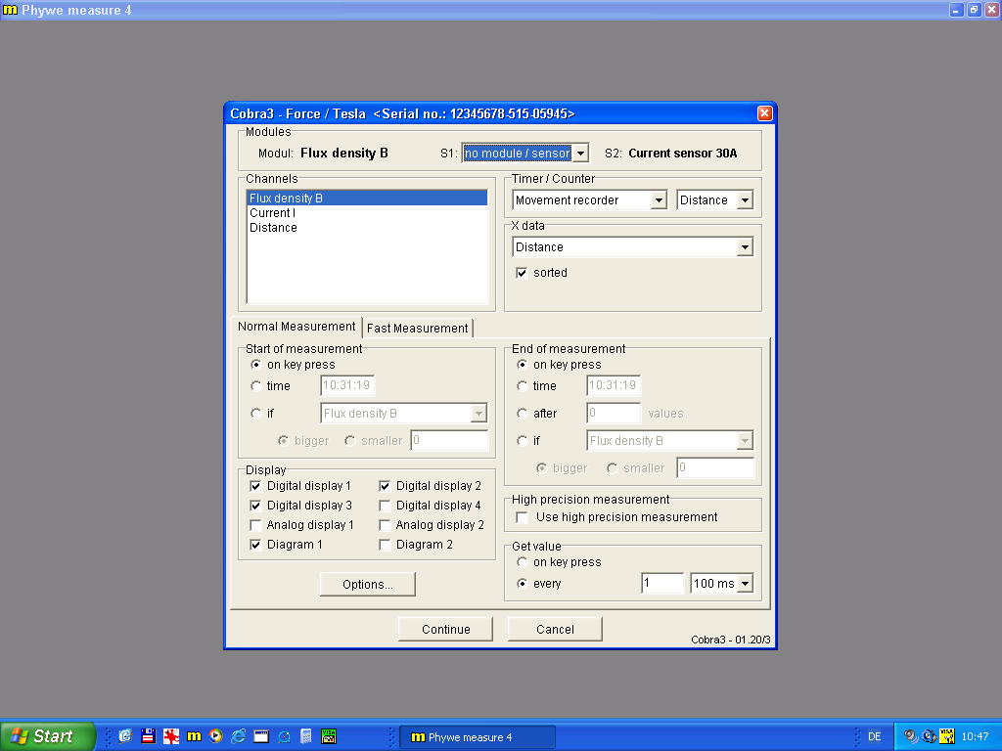Click the Start of measurement time field

tap(347, 385)
